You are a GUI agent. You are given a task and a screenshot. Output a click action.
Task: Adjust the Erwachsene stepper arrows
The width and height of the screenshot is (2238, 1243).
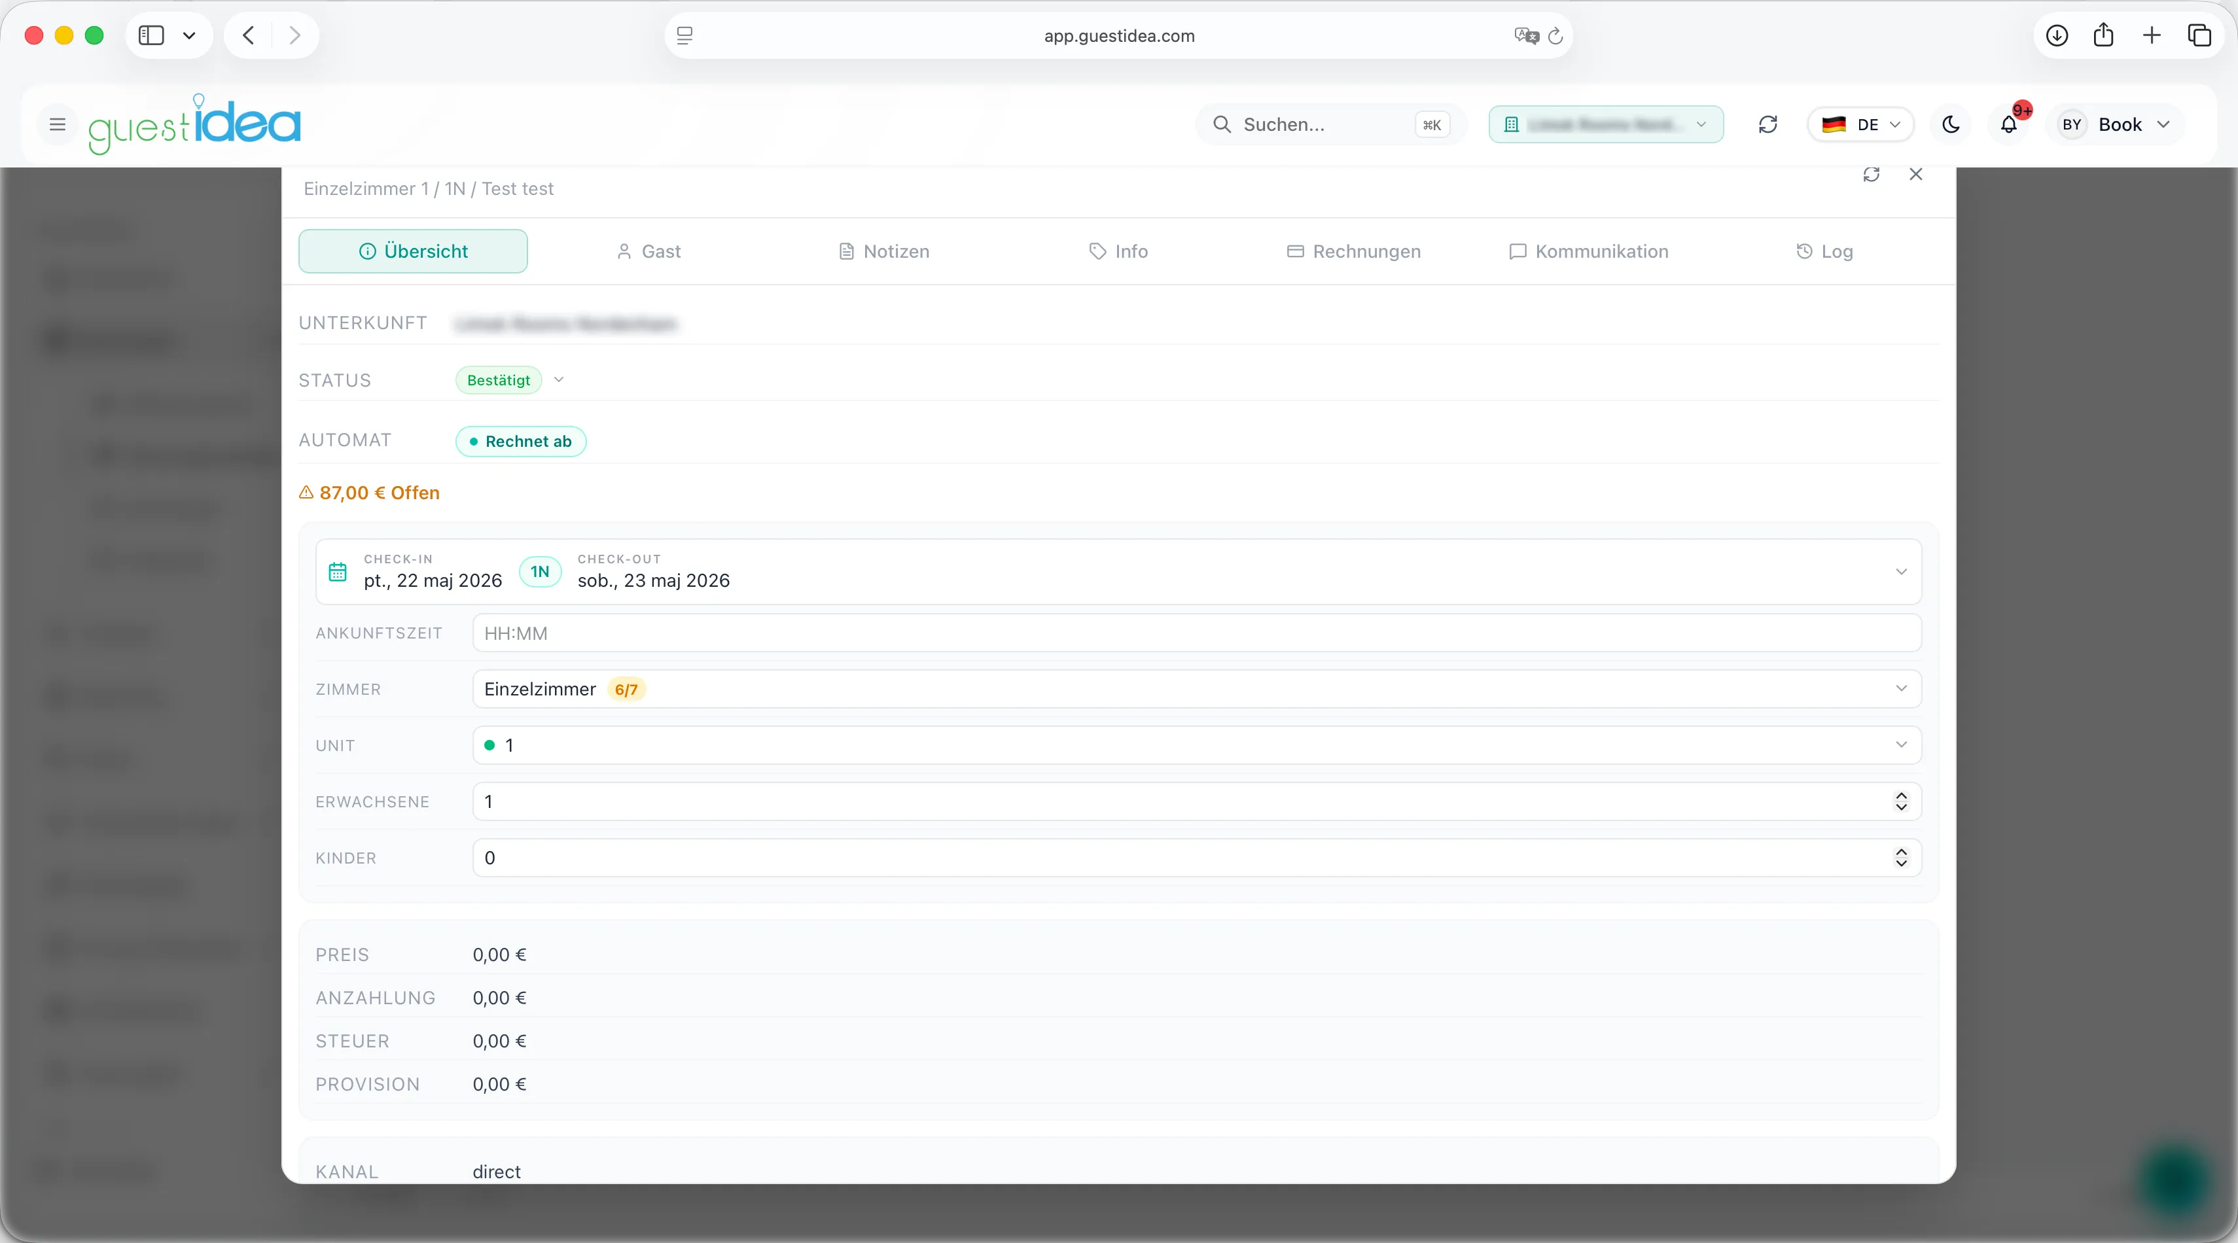1901,802
